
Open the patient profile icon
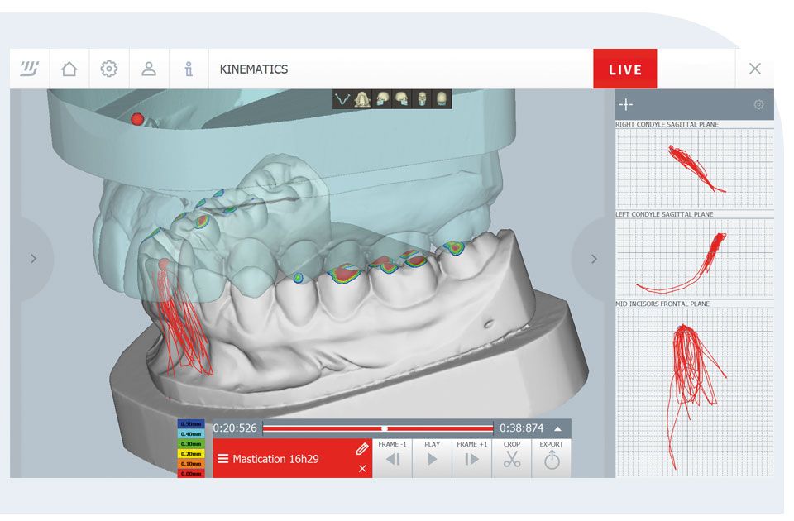pyautogui.click(x=149, y=69)
